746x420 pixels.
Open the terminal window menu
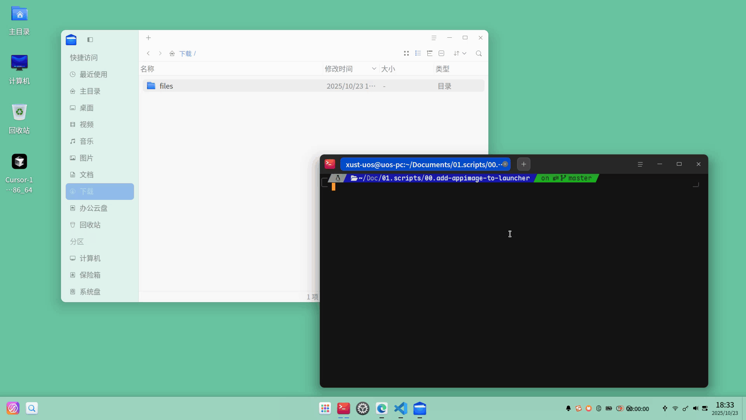coord(640,164)
